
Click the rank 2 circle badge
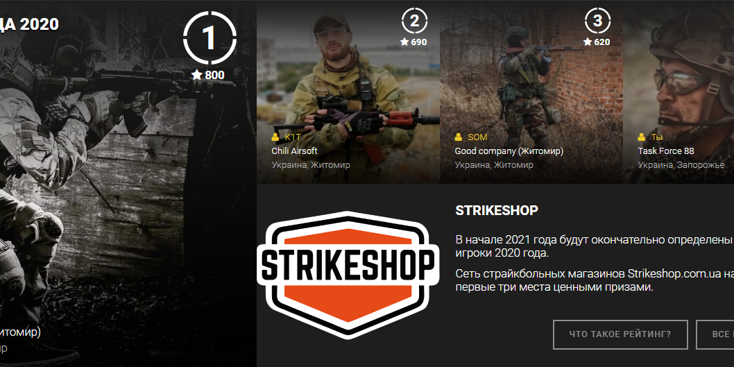pyautogui.click(x=413, y=22)
